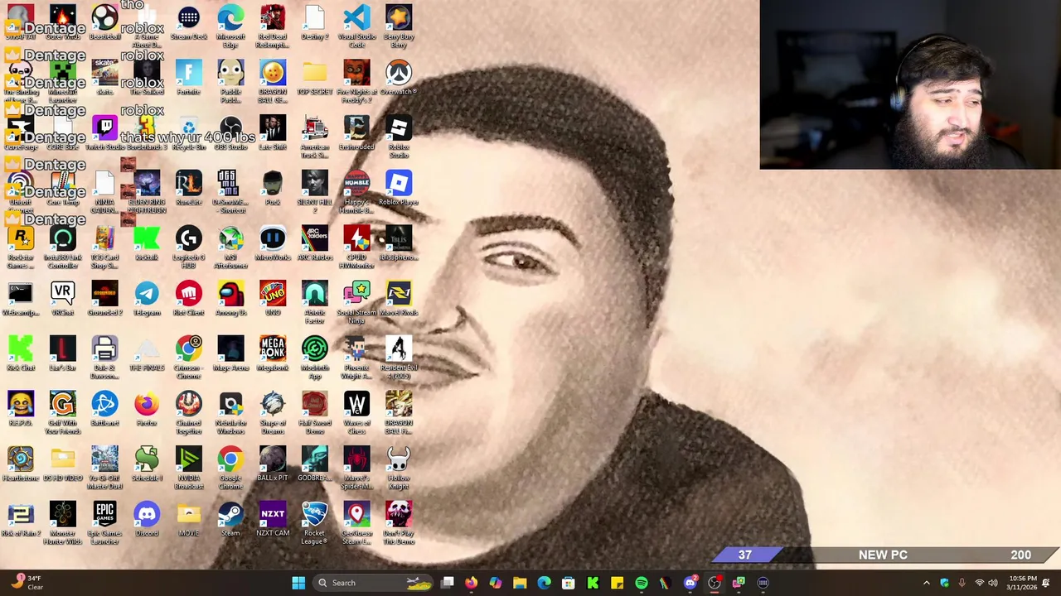This screenshot has height=596, width=1061.
Task: Select the Five Nights at Freddy's 2 icon
Action: (357, 81)
